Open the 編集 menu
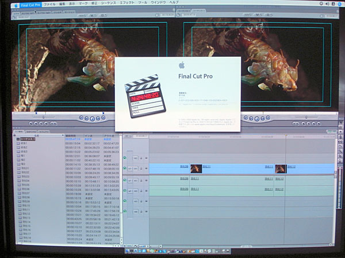Screen dimensions: 345x258 [x=62, y=4]
